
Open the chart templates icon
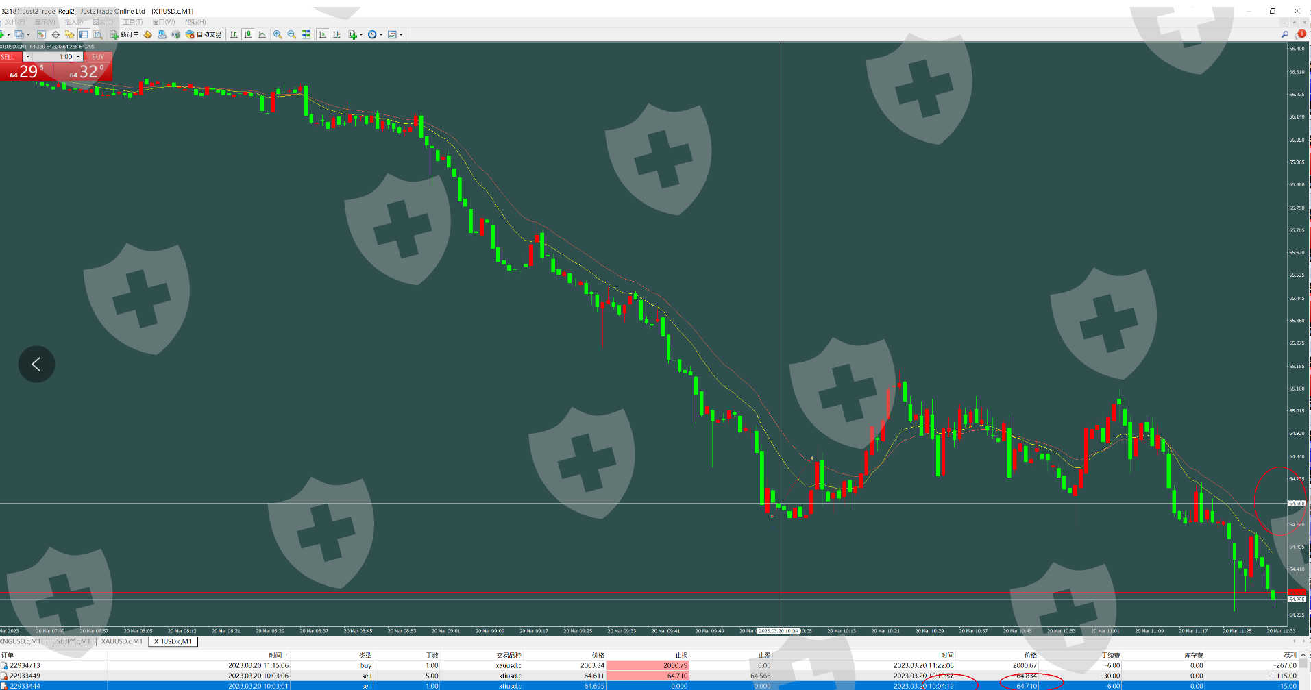[x=392, y=34]
